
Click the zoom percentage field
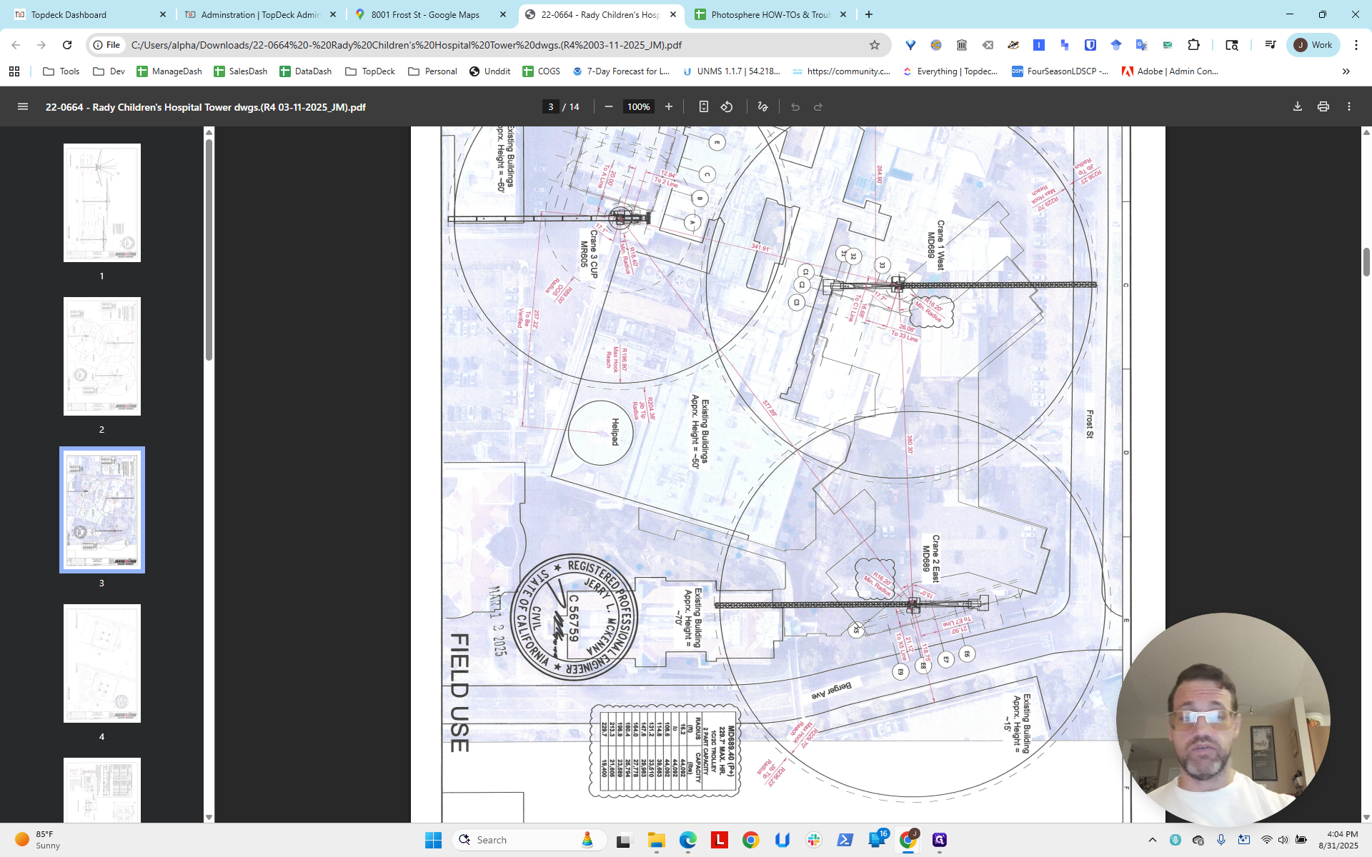click(639, 106)
